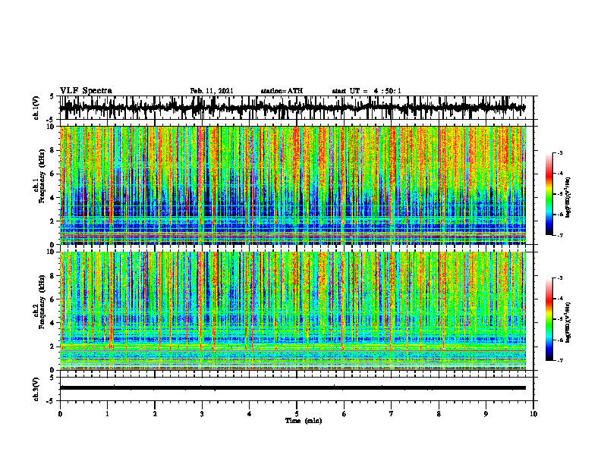Click the time axis tick label "2"
The image size is (601, 464).
(x=155, y=414)
